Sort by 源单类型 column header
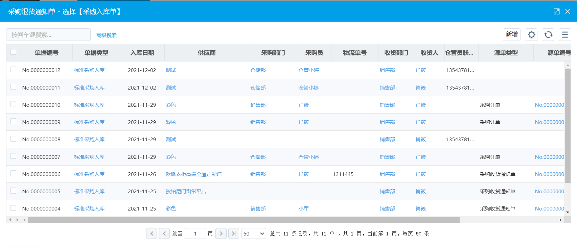 (x=506, y=53)
